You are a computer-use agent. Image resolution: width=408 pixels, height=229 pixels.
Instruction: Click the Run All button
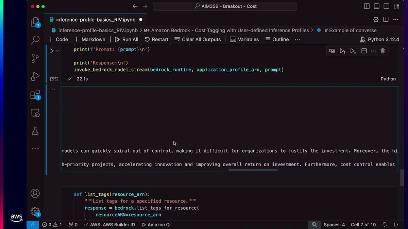(126, 39)
